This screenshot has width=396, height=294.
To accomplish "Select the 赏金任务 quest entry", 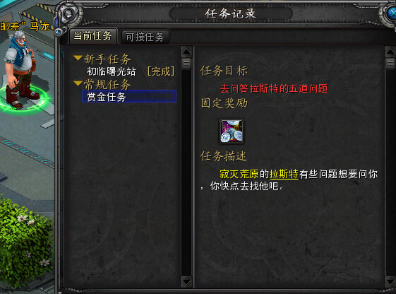I will pos(129,96).
